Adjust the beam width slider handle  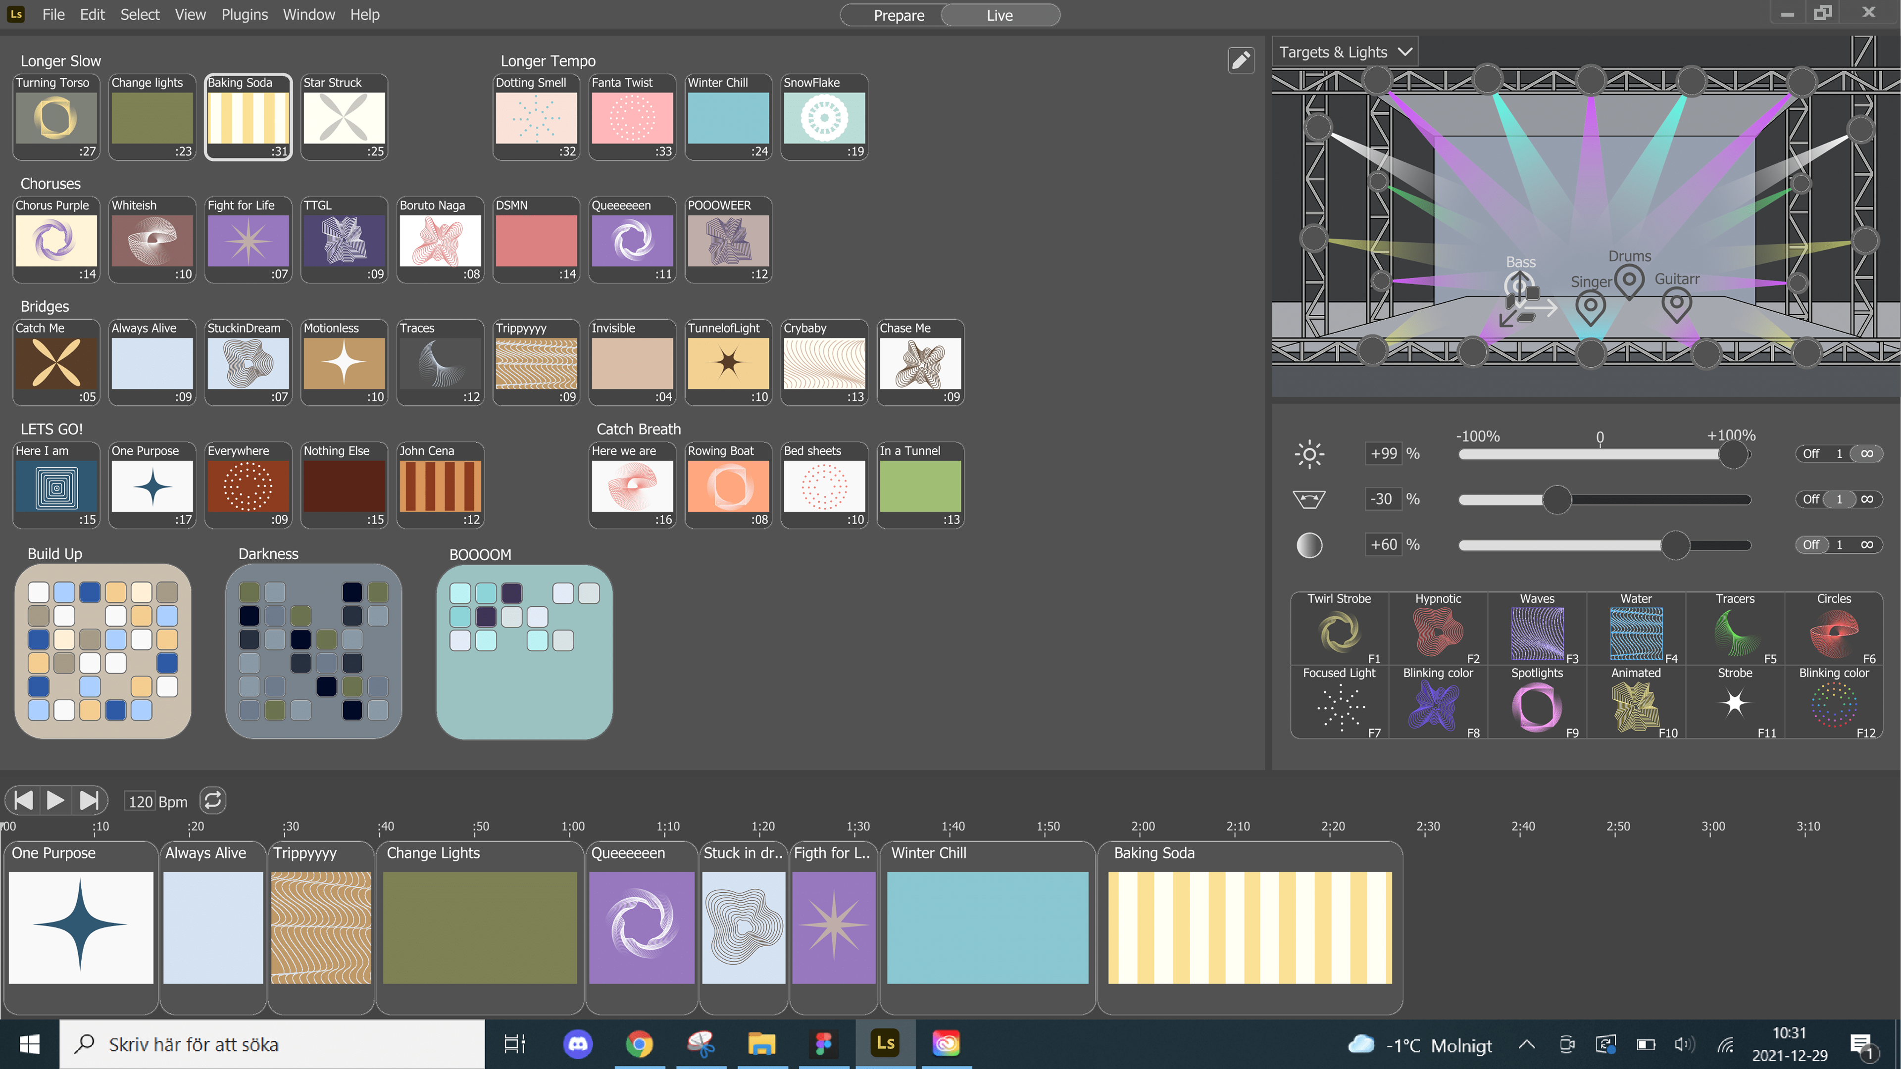coord(1556,499)
